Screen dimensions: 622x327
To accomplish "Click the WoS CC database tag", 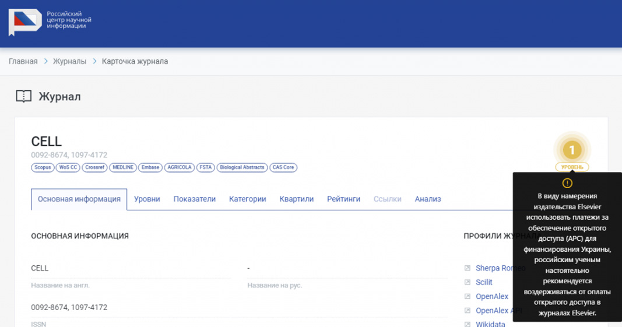I will click(x=68, y=167).
